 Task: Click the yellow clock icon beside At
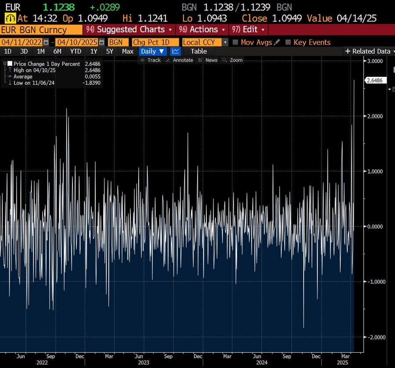(10, 18)
